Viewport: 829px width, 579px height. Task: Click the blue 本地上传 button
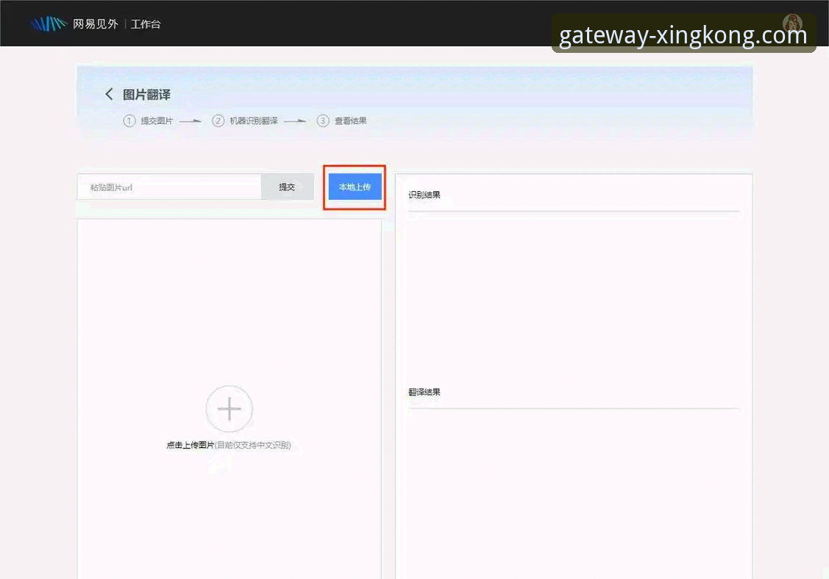[x=355, y=187]
